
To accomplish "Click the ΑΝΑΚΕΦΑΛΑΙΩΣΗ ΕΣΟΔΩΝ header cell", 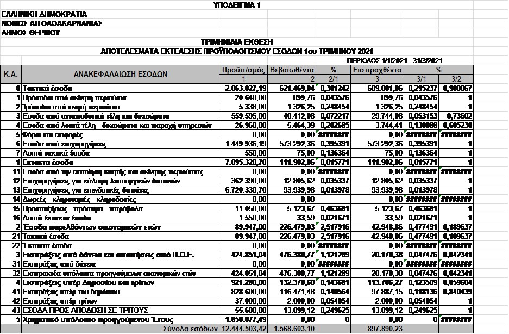I will coord(121,74).
